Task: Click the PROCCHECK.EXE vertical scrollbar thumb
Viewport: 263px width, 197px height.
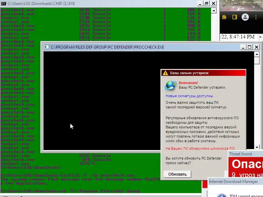Action: tap(257, 60)
